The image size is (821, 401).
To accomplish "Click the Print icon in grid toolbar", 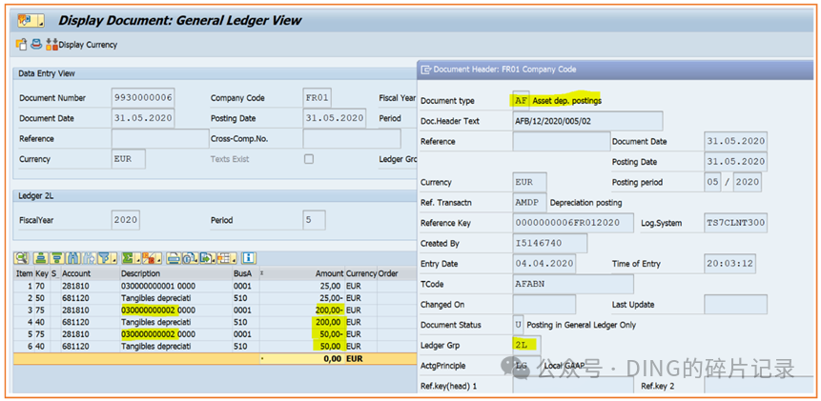I will [174, 258].
